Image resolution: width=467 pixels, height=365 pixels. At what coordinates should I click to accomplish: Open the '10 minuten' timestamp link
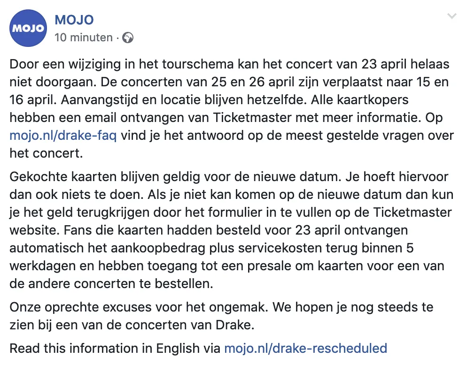(x=84, y=38)
